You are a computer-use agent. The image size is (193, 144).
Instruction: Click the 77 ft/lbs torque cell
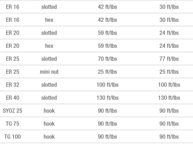click(169, 59)
